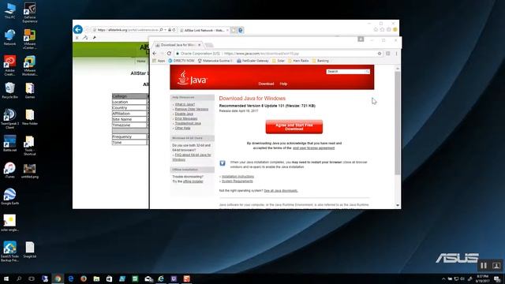
Task: Open FAQ about 64-bit Java for Windows
Action: click(192, 157)
